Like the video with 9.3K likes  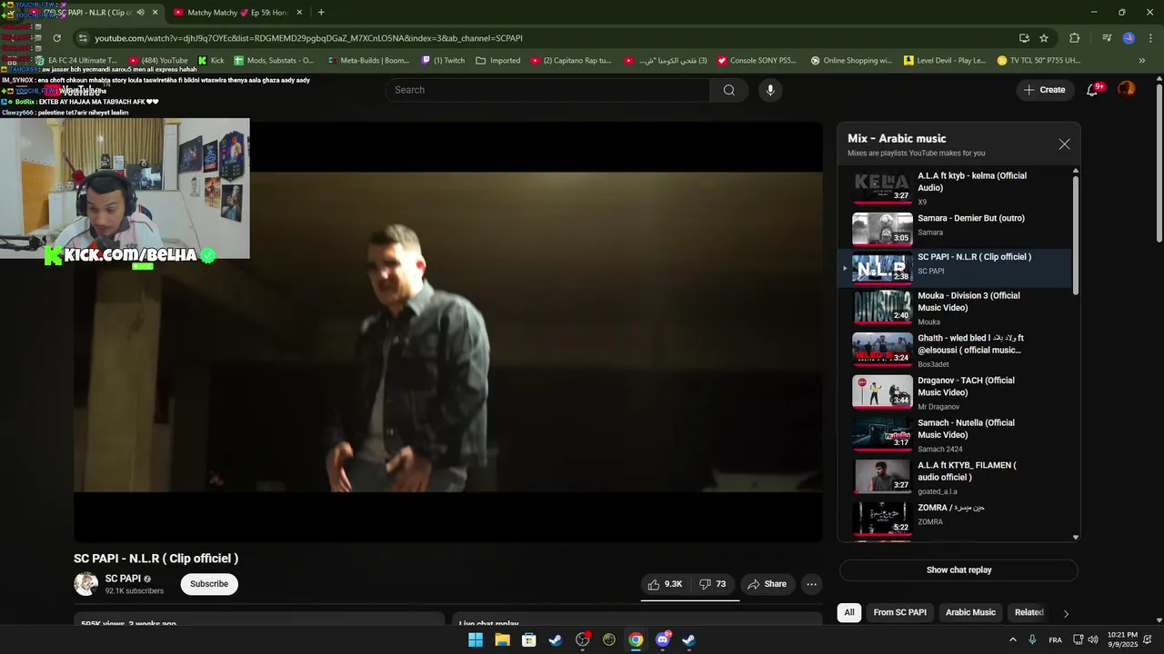click(x=665, y=584)
